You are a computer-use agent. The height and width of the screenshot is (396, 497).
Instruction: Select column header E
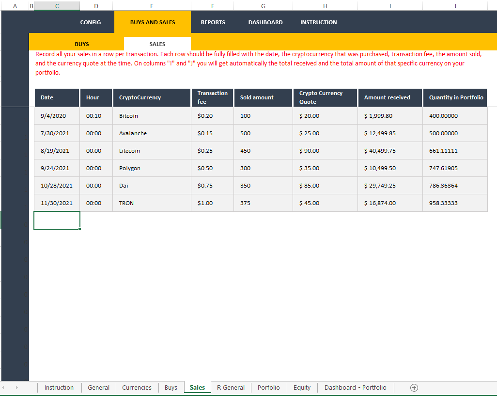(x=152, y=6)
